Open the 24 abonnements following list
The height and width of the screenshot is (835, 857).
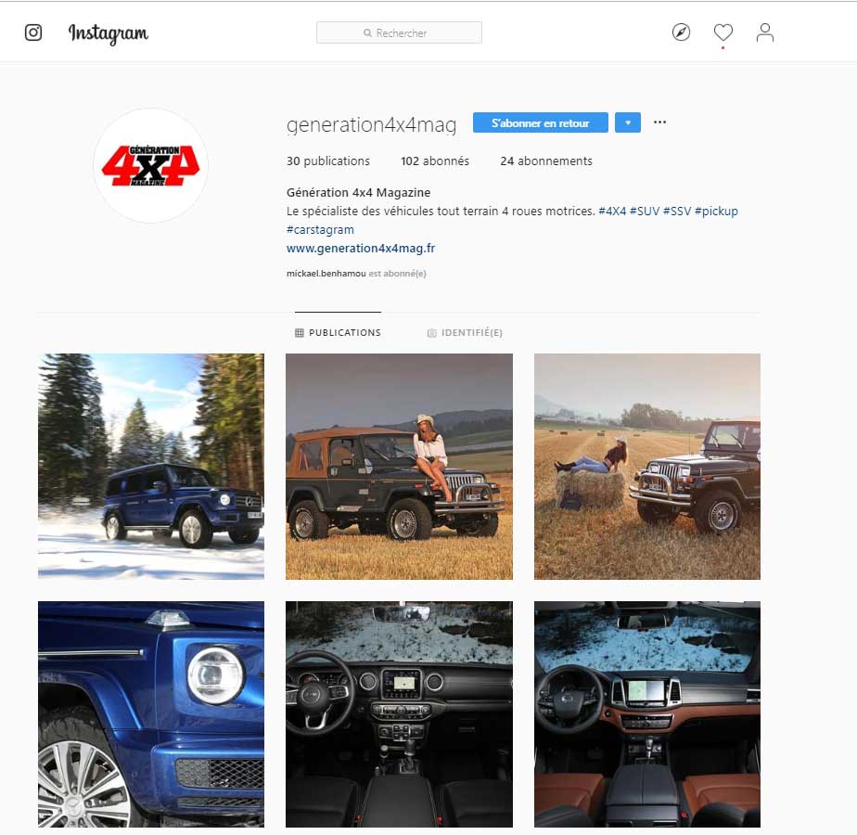tap(546, 161)
